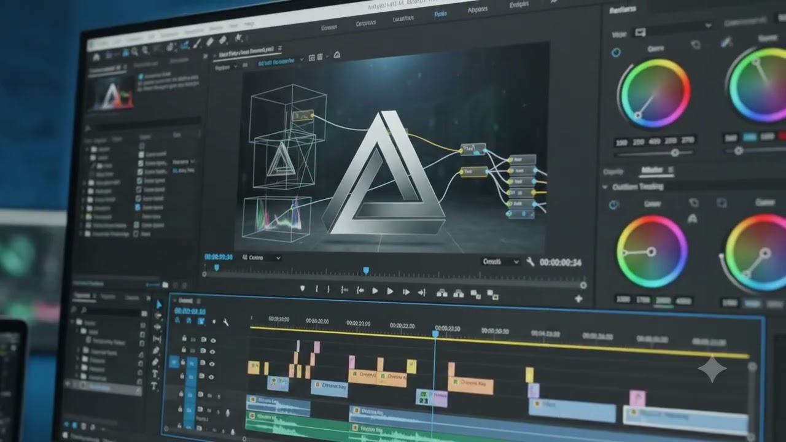This screenshot has height=442, width=786.
Task: Click the 00:00:00:34 duration timecode
Action: (x=560, y=263)
